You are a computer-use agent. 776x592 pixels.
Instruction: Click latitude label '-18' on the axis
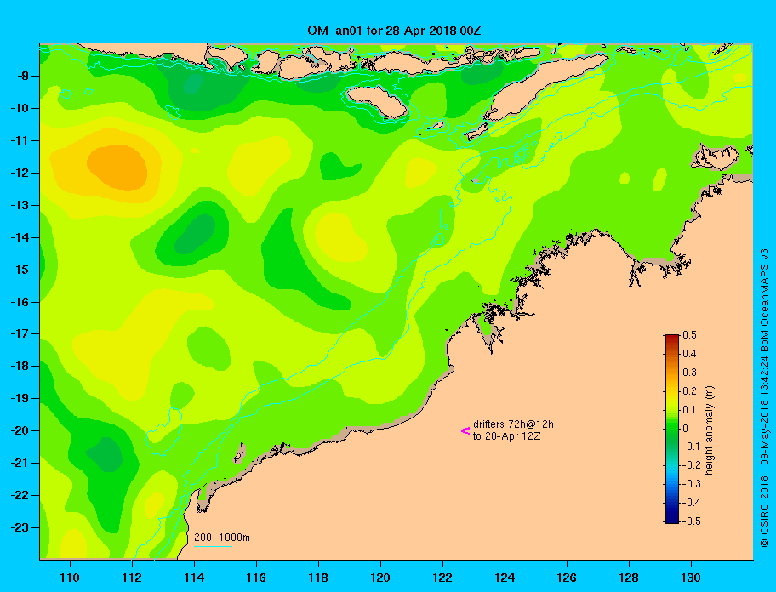click(19, 367)
